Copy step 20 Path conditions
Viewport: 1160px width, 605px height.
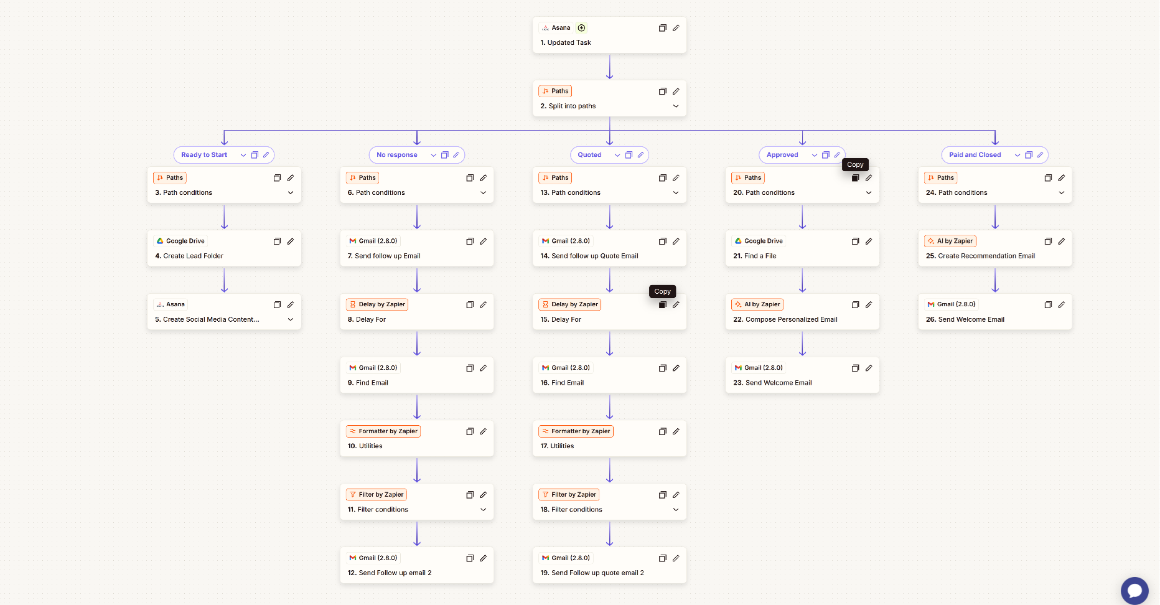tap(855, 178)
